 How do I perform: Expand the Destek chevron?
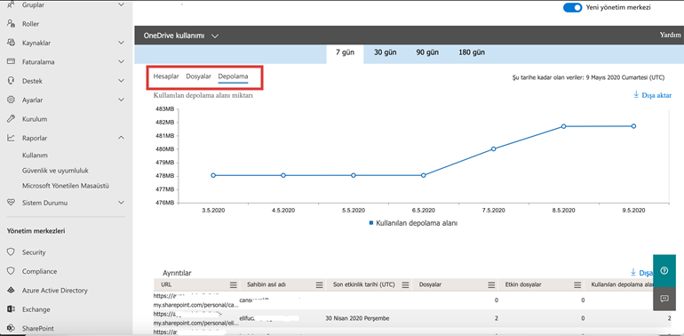(122, 81)
